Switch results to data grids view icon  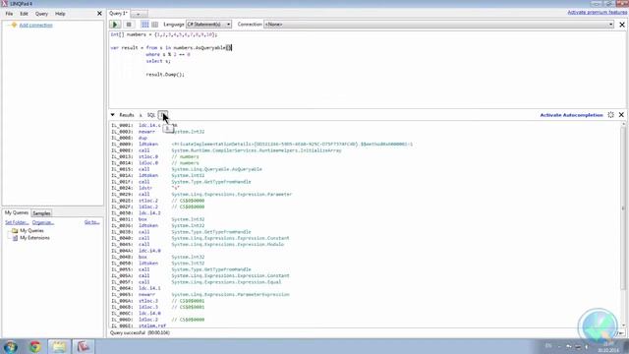pos(155,25)
